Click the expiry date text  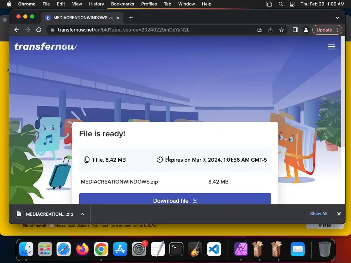216,160
